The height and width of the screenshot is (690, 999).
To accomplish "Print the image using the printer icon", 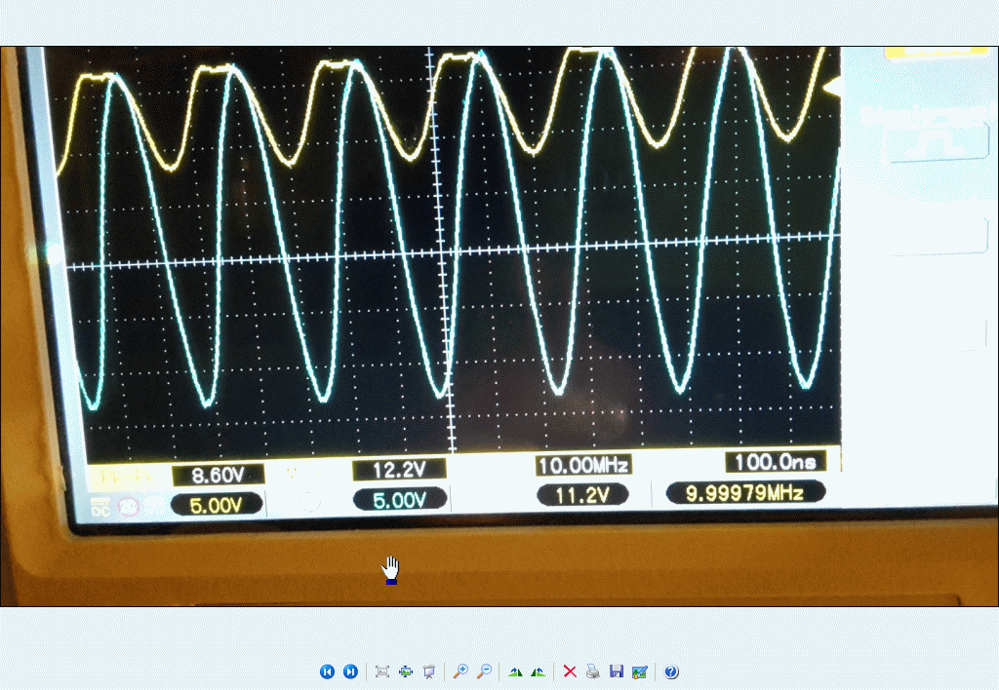I will (592, 671).
